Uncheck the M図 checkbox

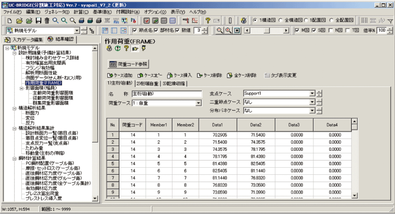point(297,30)
